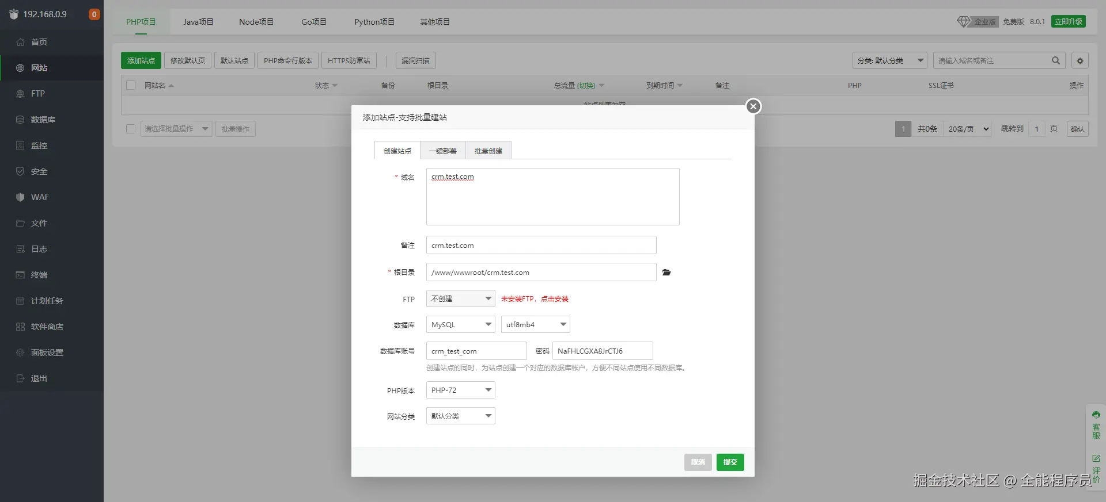
Task: Toggle the checkbox beside 请选择批量操作
Action: click(131, 129)
